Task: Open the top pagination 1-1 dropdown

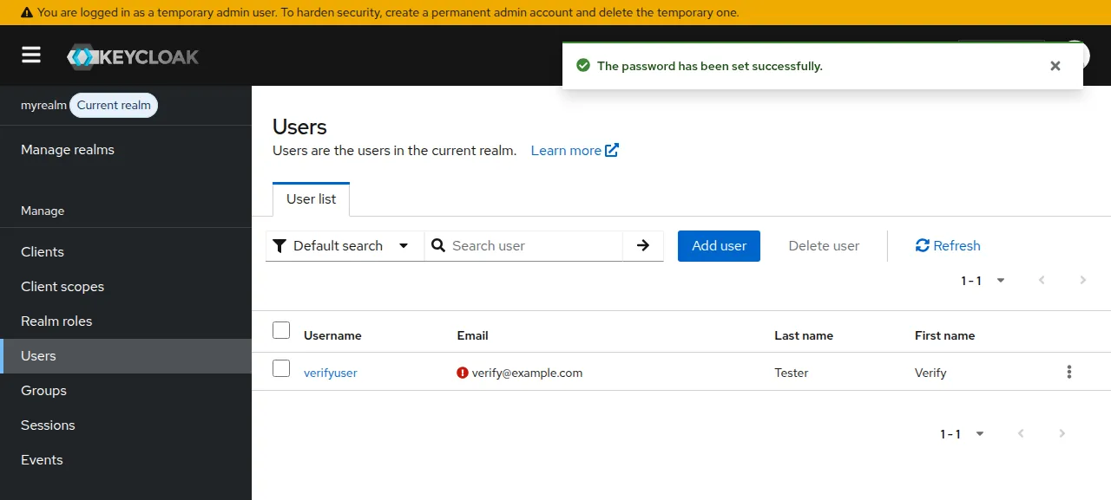Action: tap(983, 280)
